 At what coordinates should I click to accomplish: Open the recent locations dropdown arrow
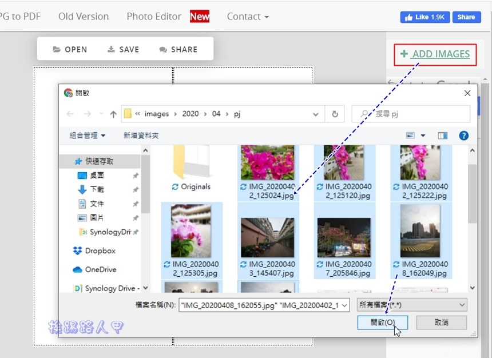(101, 114)
